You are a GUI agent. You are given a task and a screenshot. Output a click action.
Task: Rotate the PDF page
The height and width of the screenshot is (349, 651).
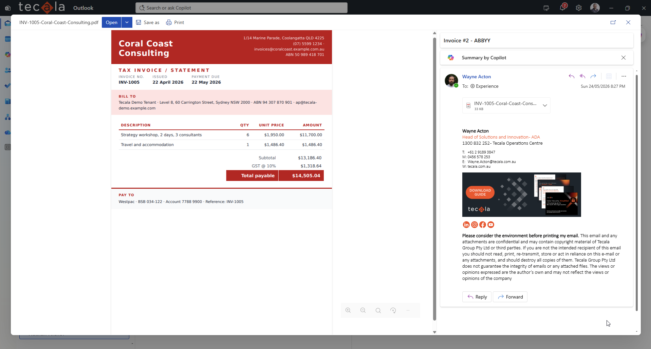[x=393, y=310]
